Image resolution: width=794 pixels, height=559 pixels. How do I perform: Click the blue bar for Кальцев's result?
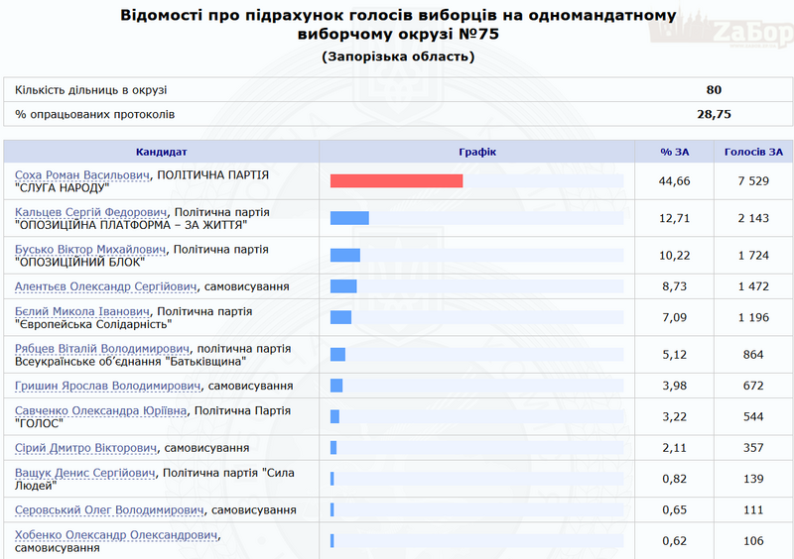point(349,218)
